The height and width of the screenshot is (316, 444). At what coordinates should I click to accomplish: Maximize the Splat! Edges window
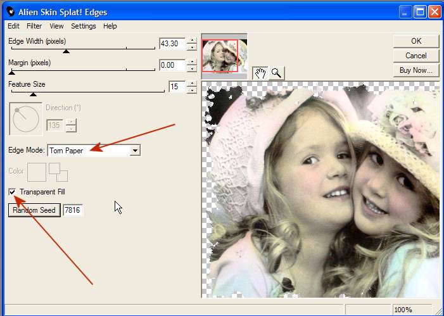click(x=420, y=12)
